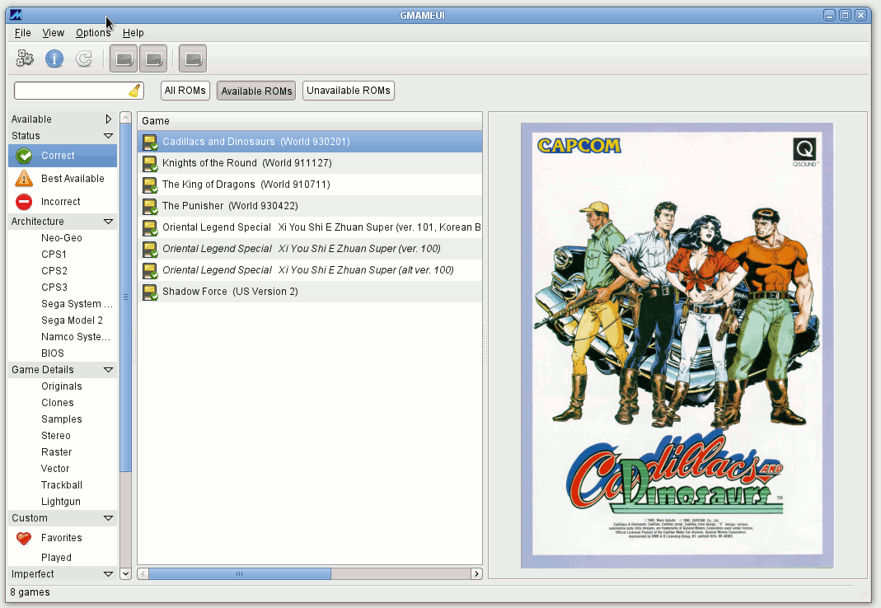Collapse the Game Details group
881x608 pixels.
click(109, 370)
